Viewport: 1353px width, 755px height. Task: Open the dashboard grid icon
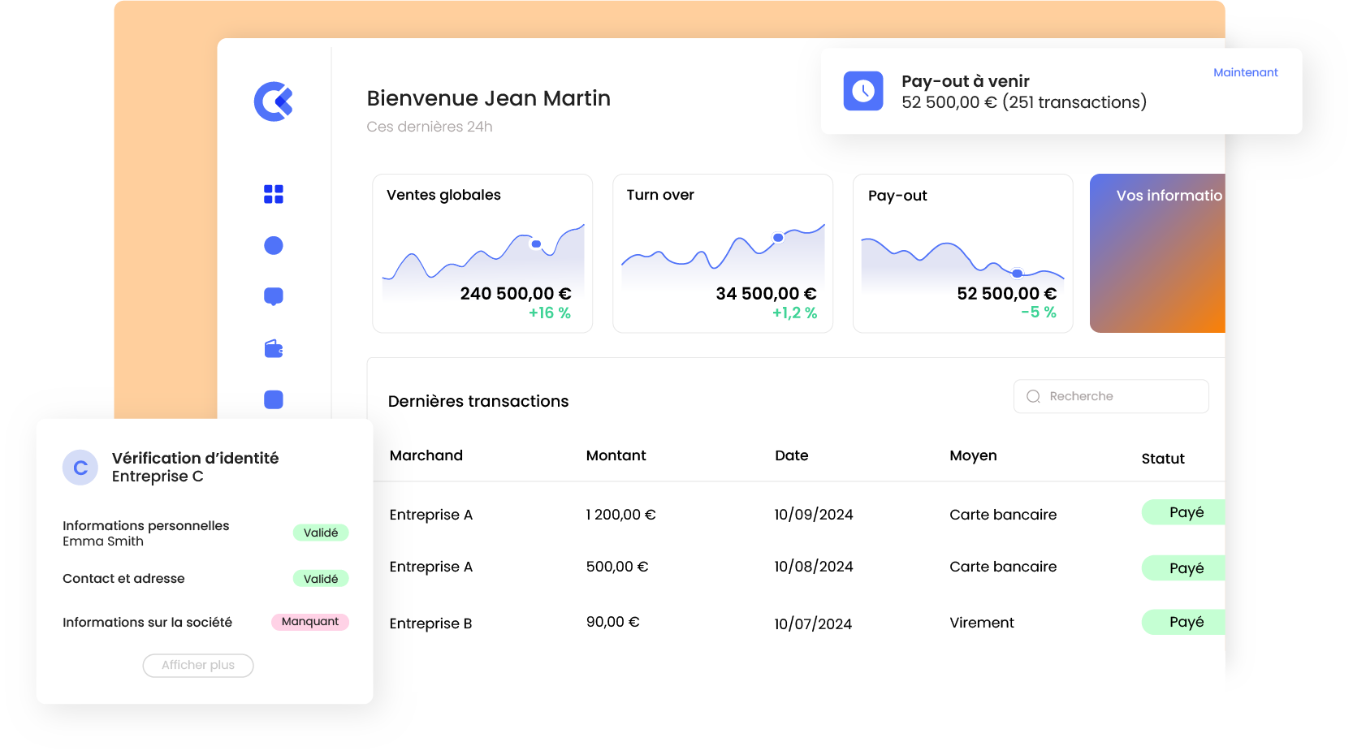(274, 194)
